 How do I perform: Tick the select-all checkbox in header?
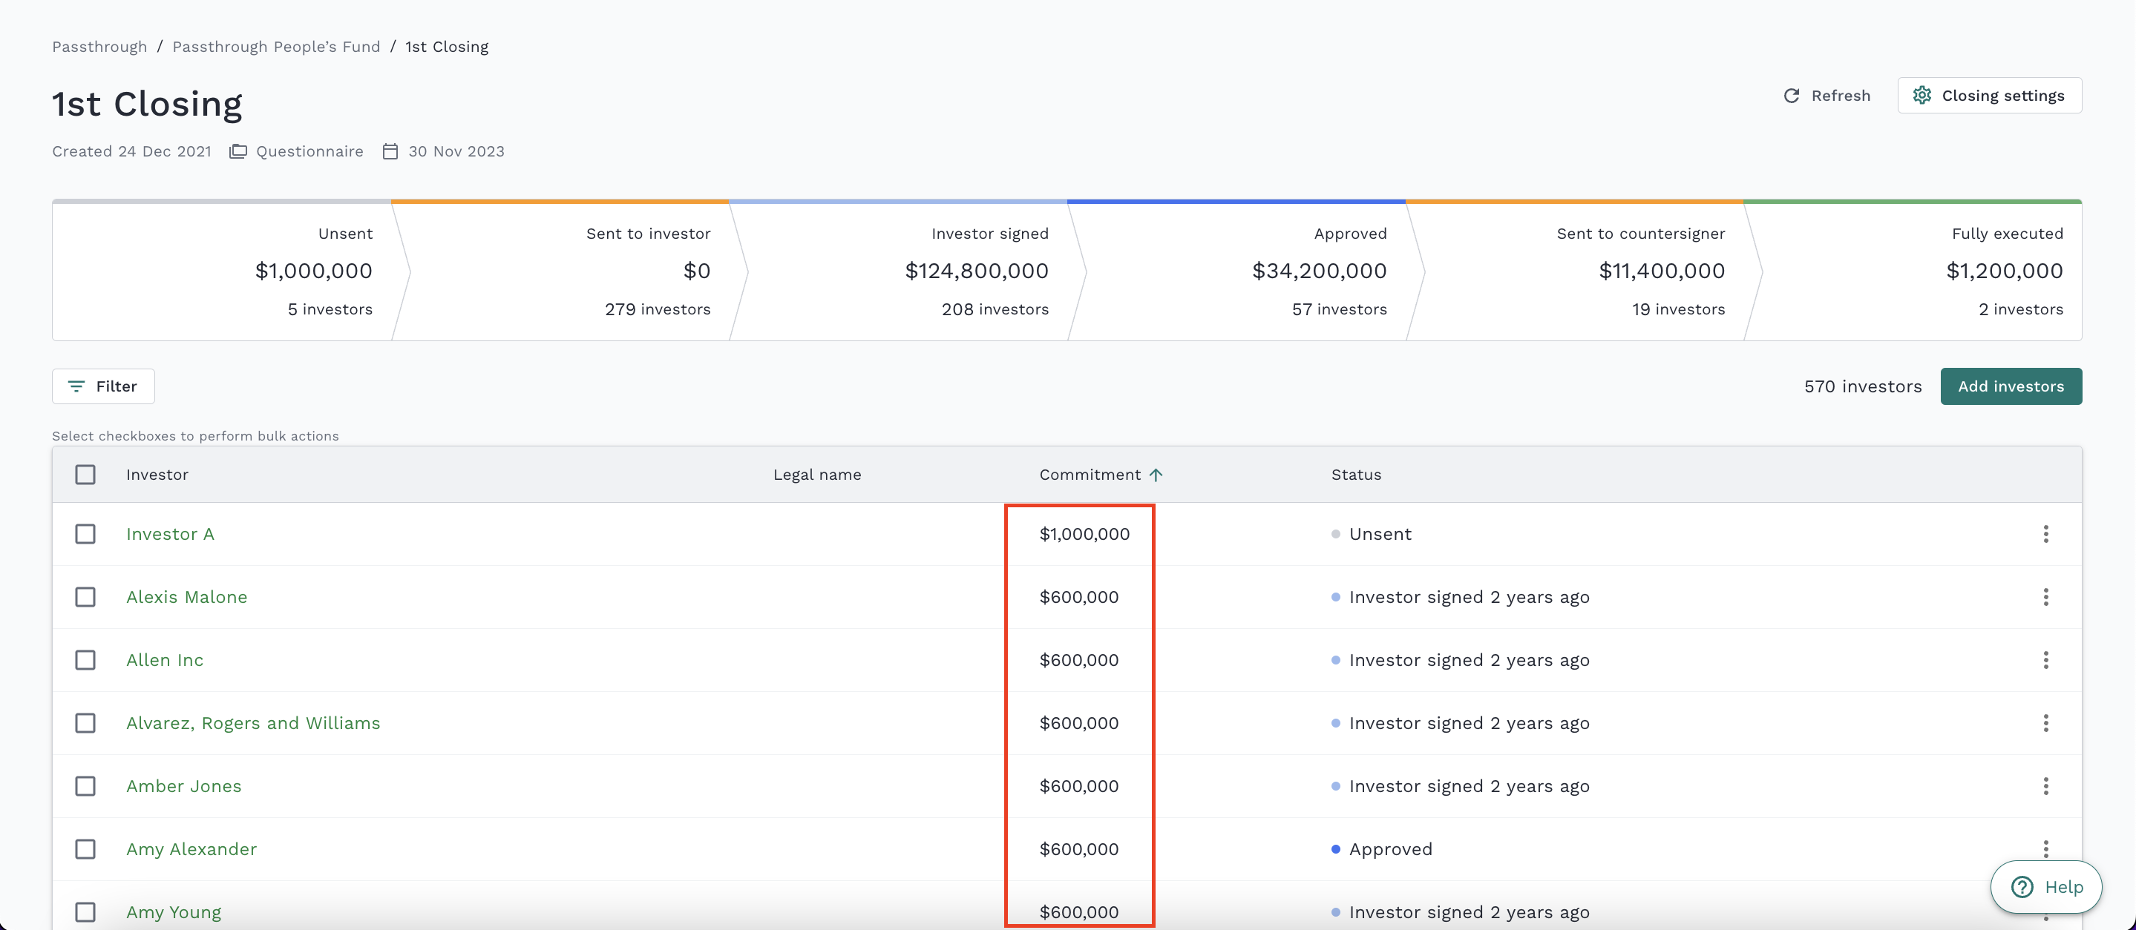pos(85,475)
